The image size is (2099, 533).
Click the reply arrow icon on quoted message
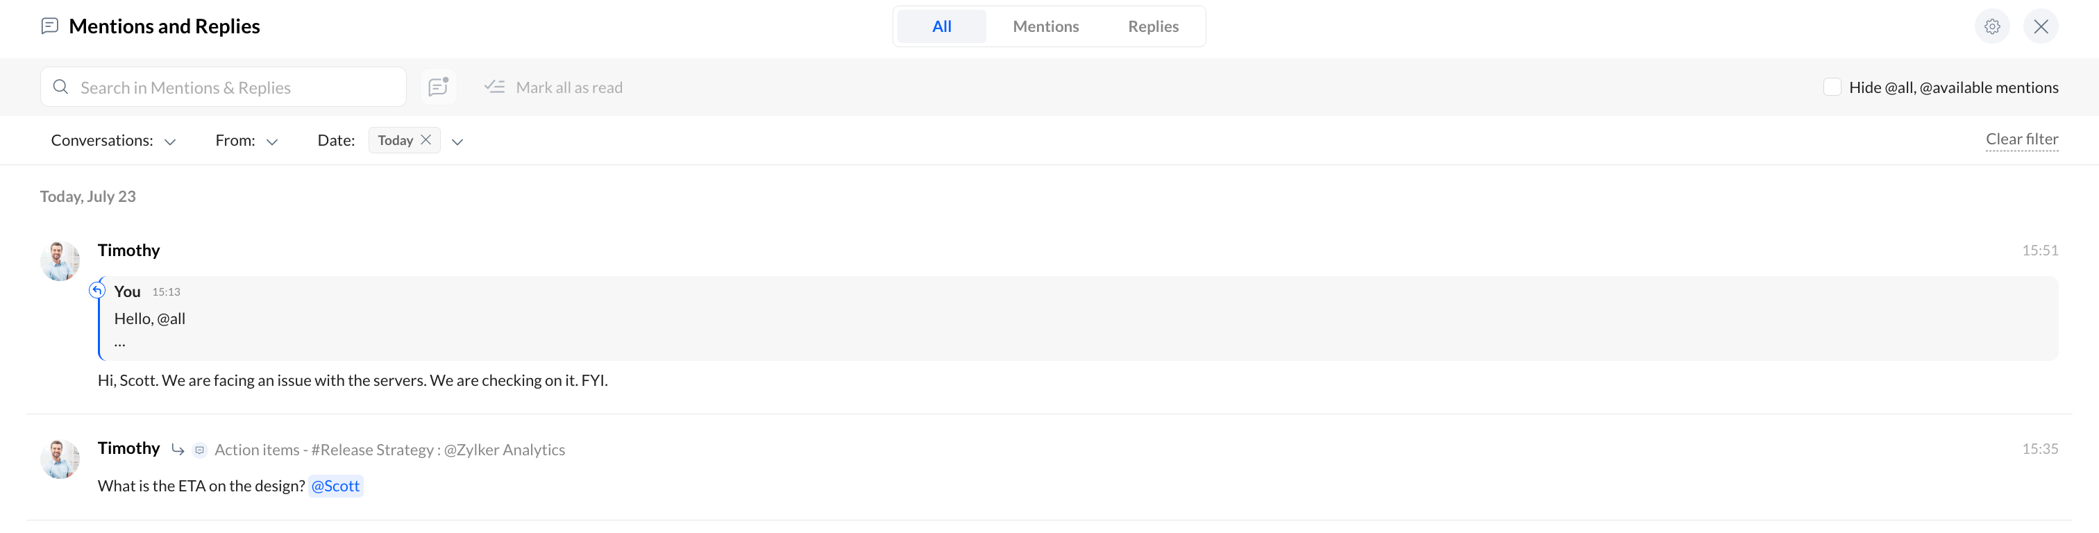coord(97,290)
